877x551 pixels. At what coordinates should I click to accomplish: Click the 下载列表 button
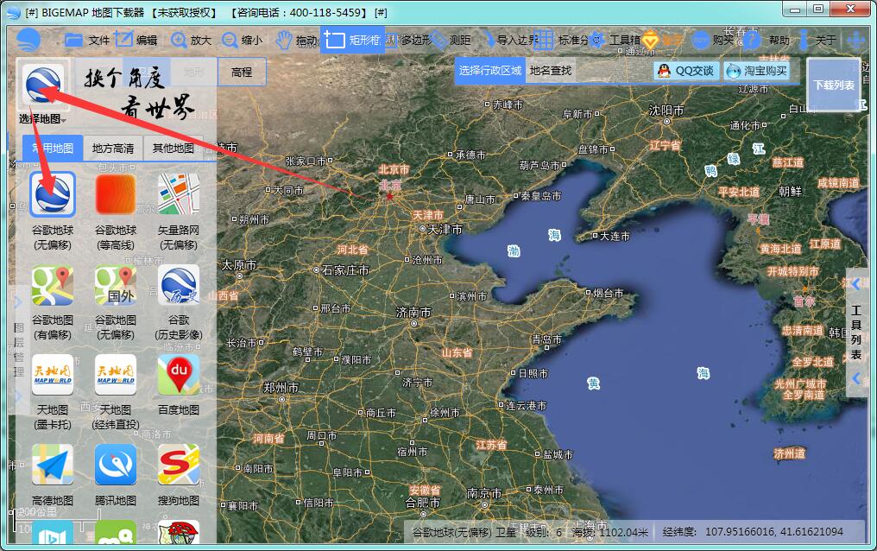[834, 85]
